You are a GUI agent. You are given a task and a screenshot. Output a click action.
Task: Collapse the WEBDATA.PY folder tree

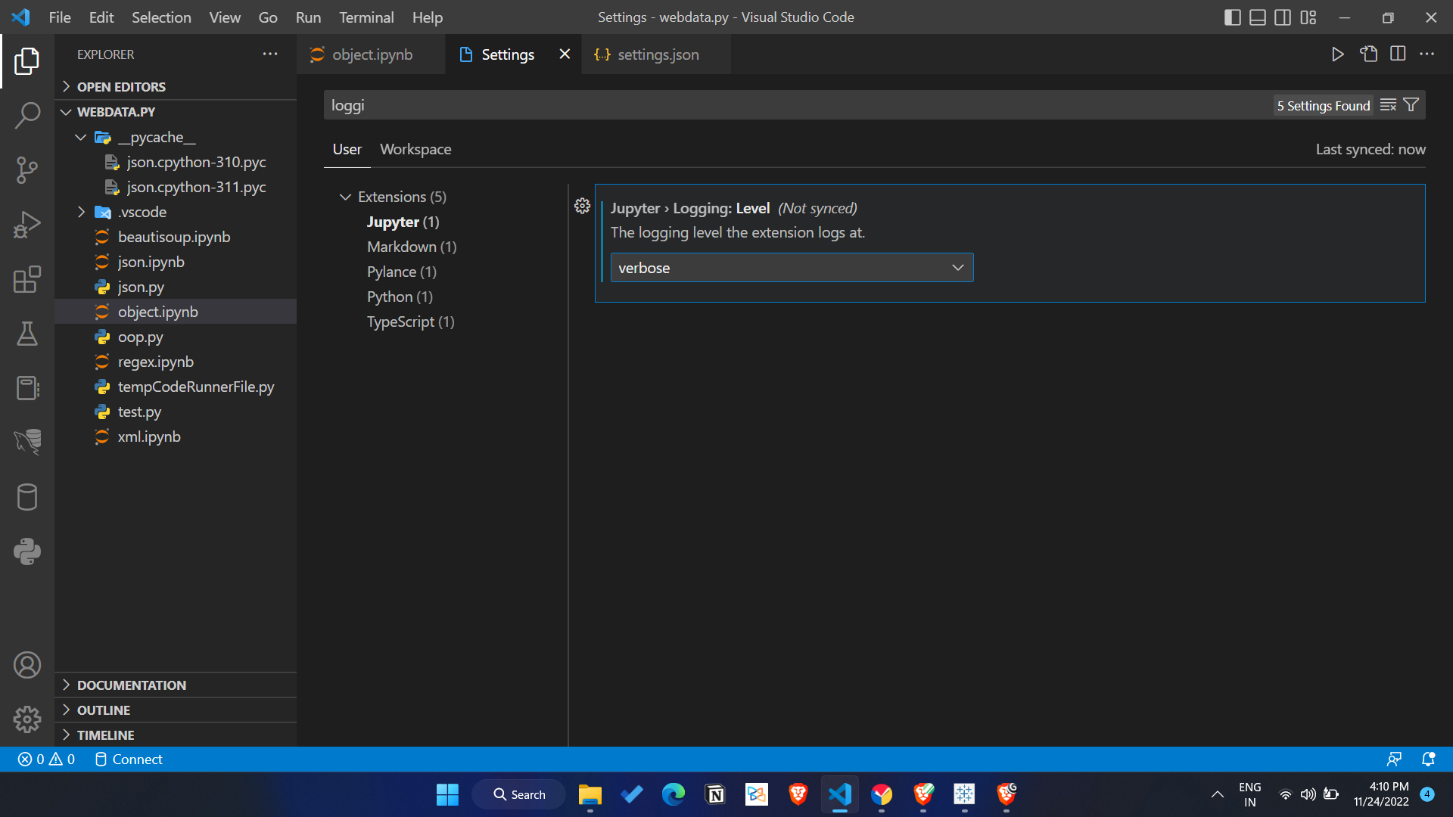66,111
